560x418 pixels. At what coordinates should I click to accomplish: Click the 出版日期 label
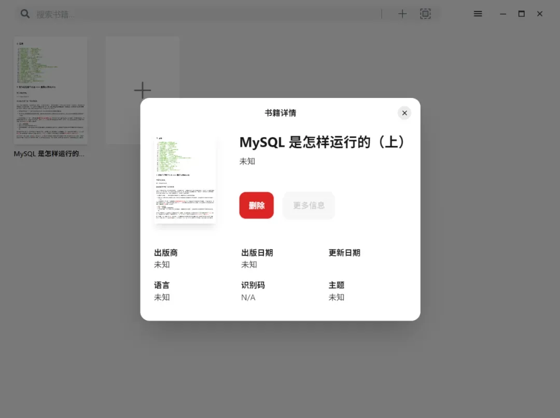click(x=257, y=253)
